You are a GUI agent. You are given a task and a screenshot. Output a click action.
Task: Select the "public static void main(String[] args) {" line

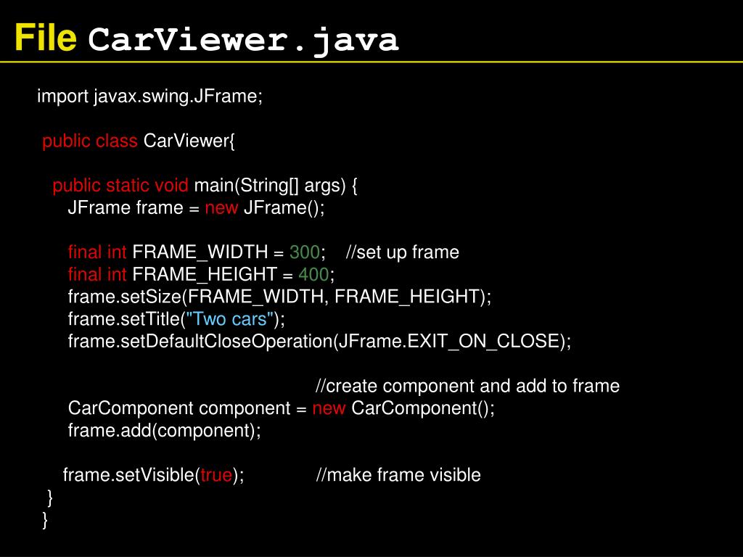205,185
